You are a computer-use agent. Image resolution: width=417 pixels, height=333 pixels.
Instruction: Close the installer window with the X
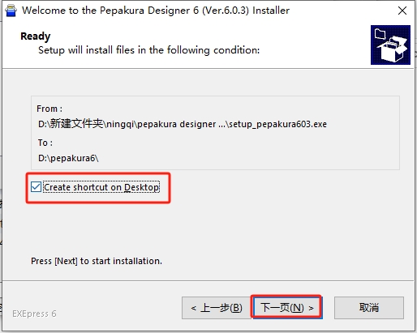pos(402,11)
